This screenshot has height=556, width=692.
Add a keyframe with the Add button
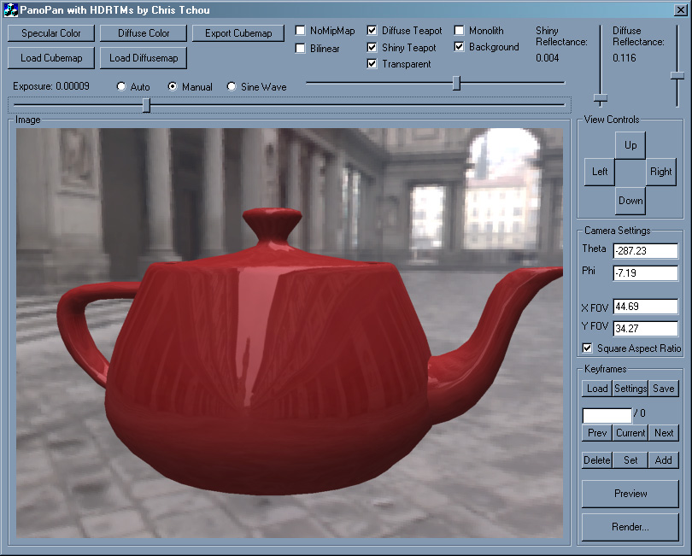click(663, 460)
